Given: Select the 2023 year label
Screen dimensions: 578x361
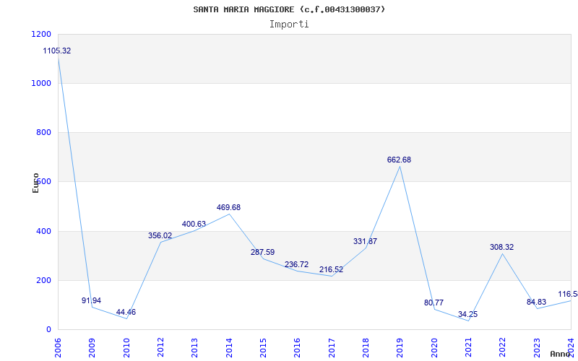Looking at the screenshot, I should point(537,348).
